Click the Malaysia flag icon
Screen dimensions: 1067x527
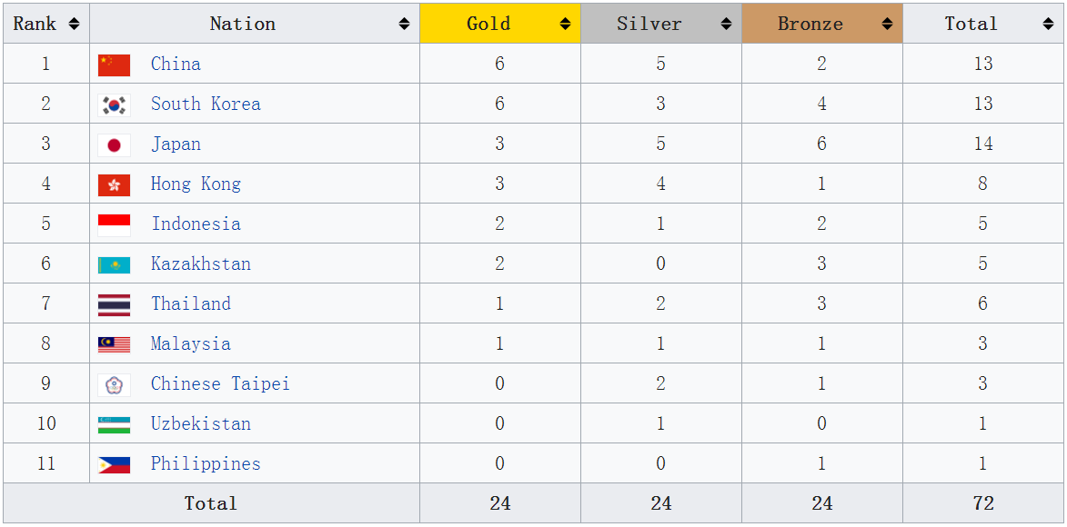114,344
